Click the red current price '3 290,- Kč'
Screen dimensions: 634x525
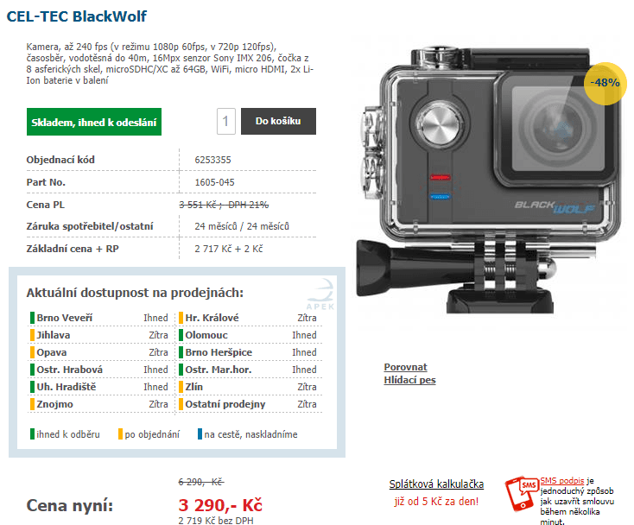coord(220,505)
